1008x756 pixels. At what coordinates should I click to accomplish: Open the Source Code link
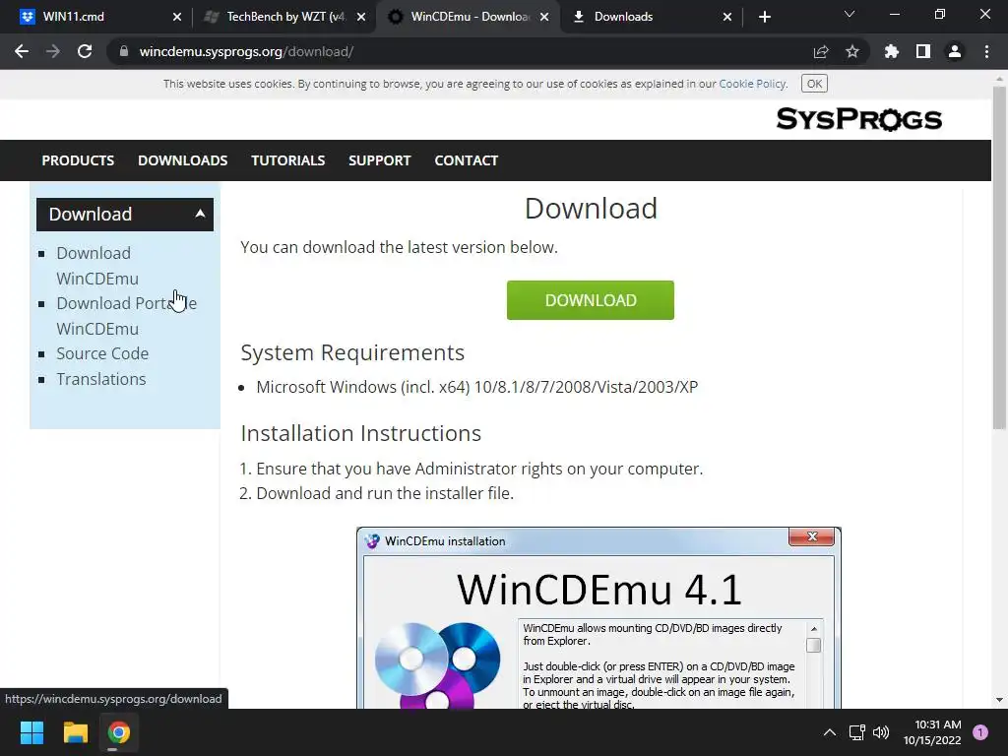[x=102, y=353]
